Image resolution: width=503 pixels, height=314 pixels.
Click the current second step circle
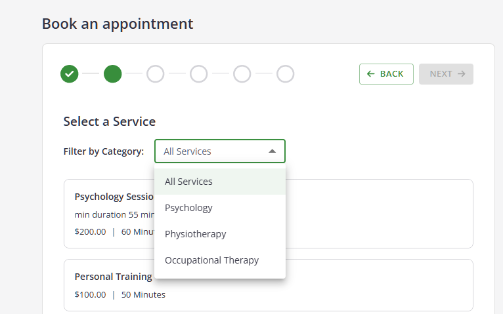click(x=113, y=74)
